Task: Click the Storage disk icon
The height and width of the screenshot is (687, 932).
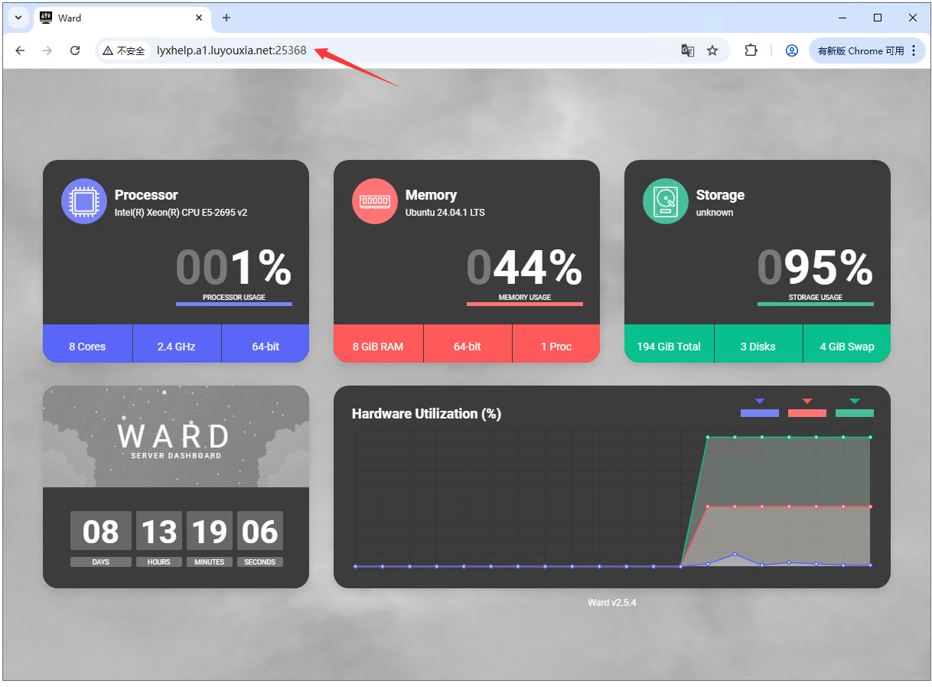Action: tap(665, 200)
